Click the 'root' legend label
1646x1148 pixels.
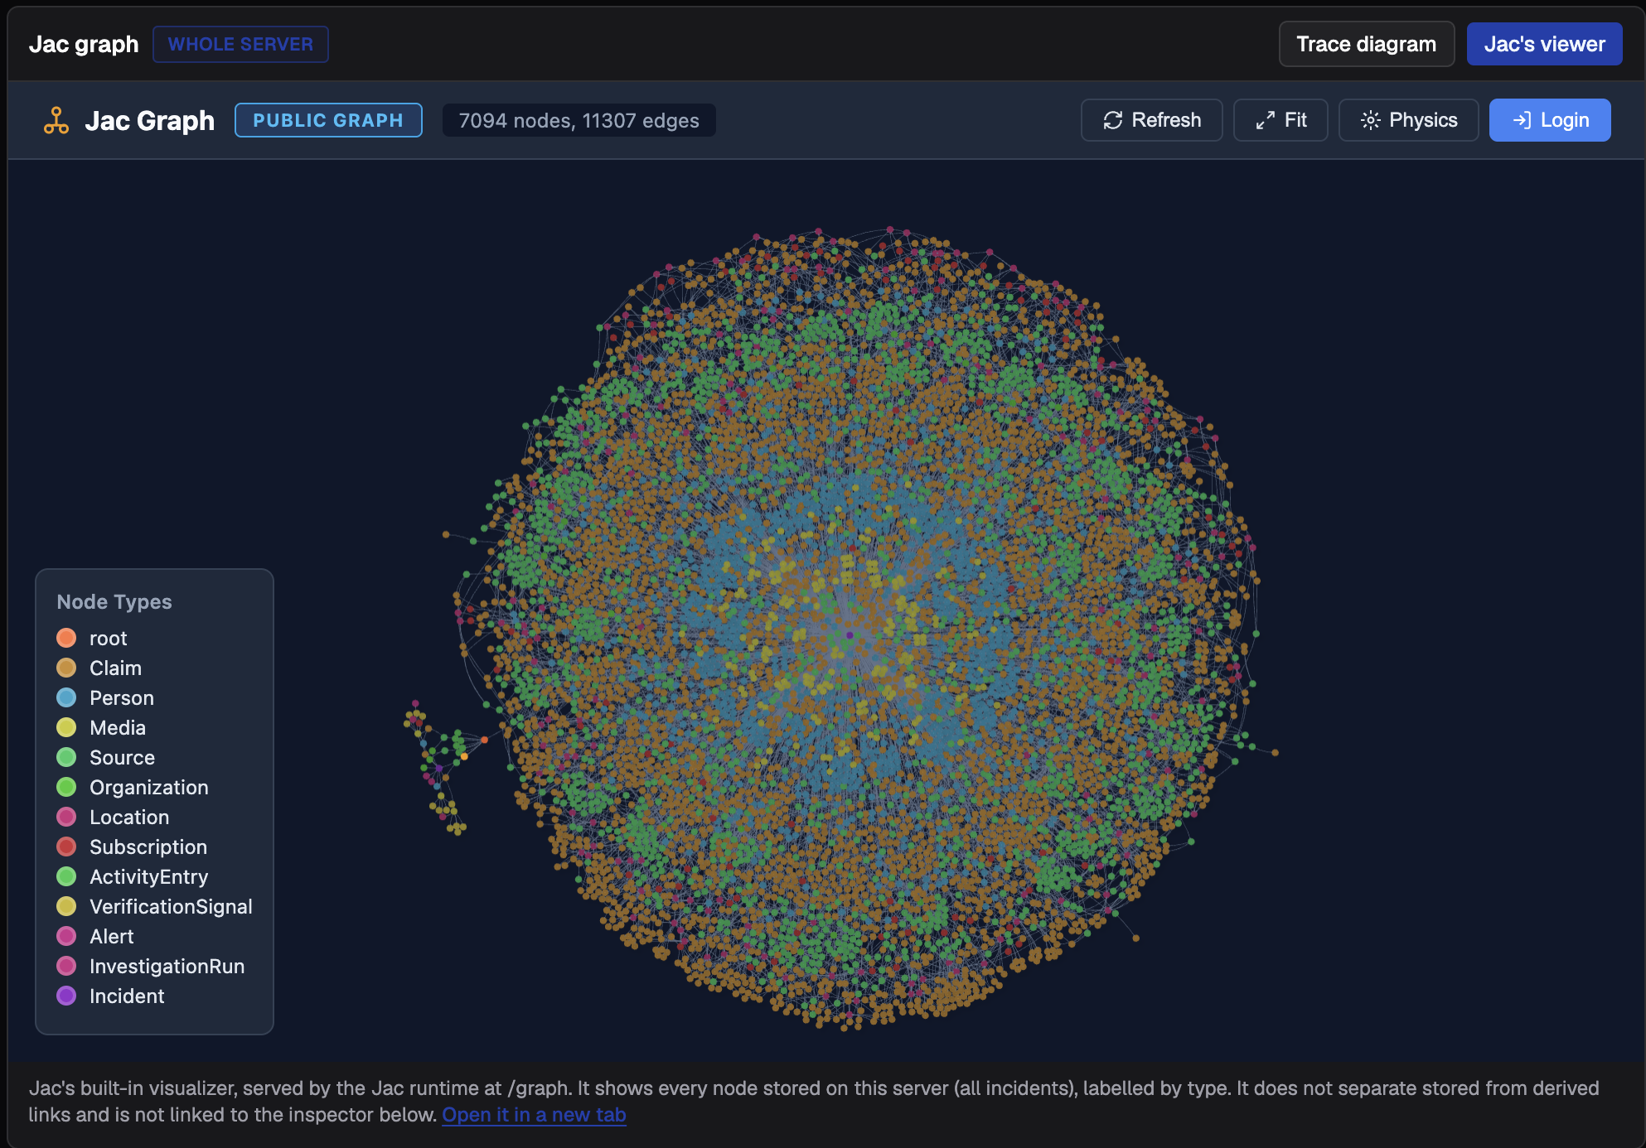tap(109, 639)
